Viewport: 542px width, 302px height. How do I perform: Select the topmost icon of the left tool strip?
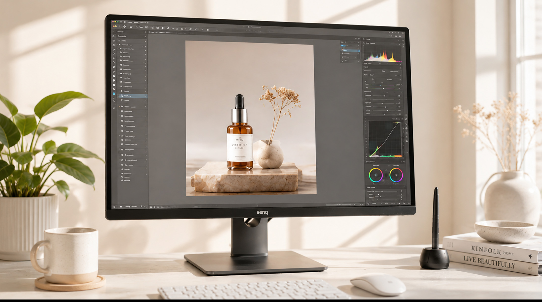tap(113, 31)
